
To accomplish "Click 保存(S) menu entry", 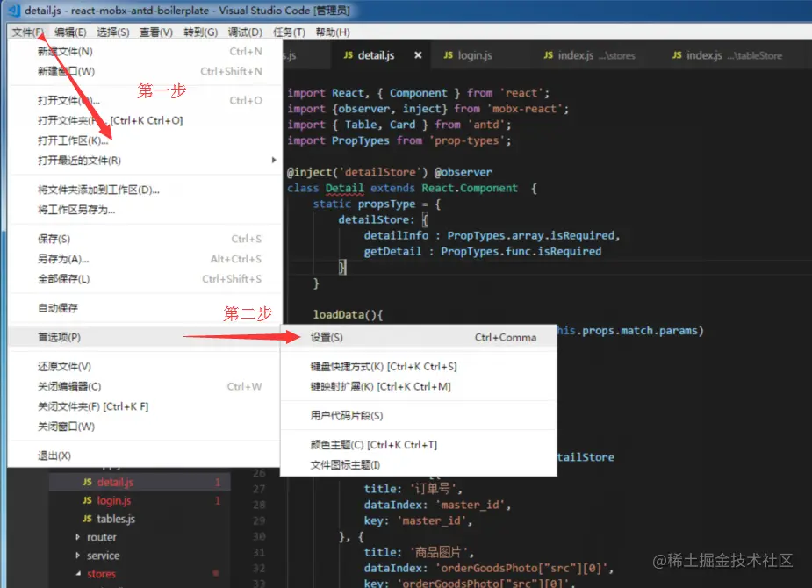I will pos(145,239).
